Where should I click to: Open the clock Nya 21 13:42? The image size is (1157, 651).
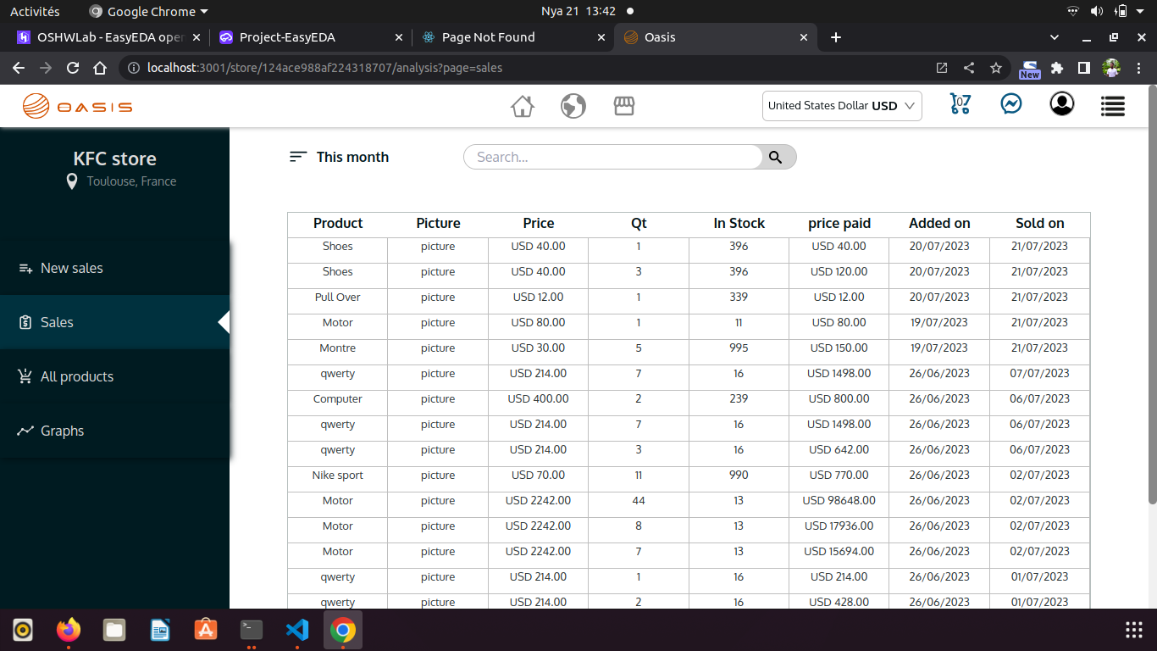pyautogui.click(x=578, y=12)
